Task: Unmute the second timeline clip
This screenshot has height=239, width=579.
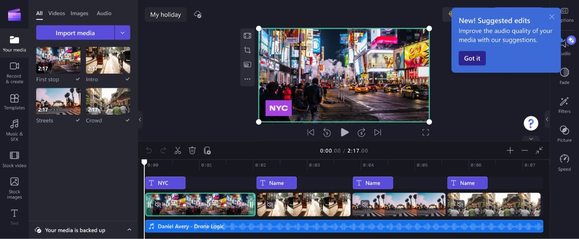Action: [x=270, y=205]
